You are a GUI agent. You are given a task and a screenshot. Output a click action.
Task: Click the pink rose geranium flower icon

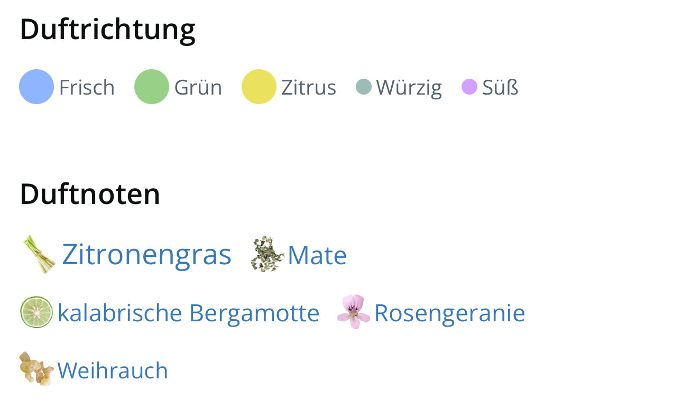pos(354,312)
